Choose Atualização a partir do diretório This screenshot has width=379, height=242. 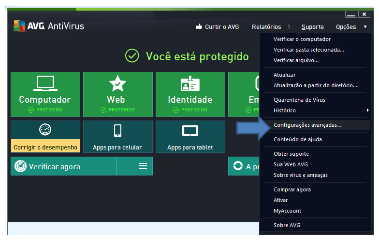click(315, 85)
